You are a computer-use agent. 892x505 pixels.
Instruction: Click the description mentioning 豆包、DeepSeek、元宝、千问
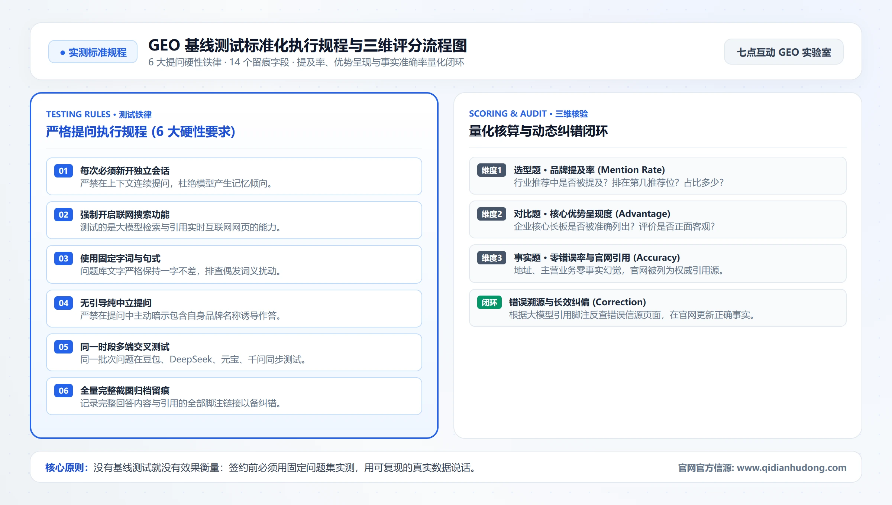coord(193,359)
